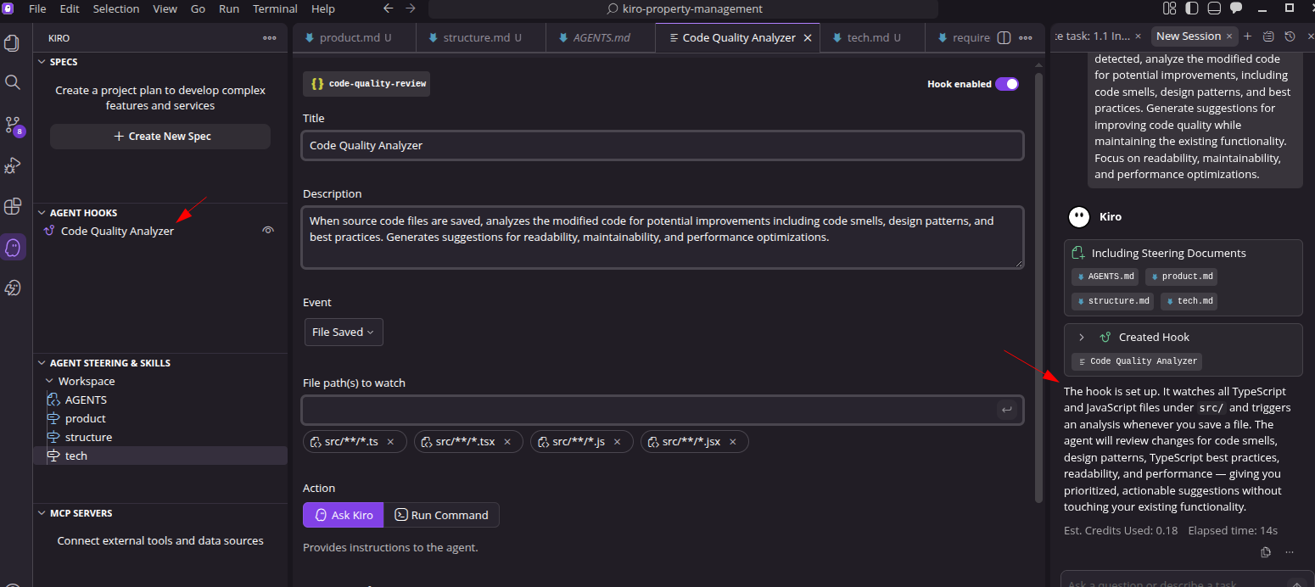Click the enter arrow icon in file path field
Viewport: 1315px width, 587px height.
[x=1006, y=411]
